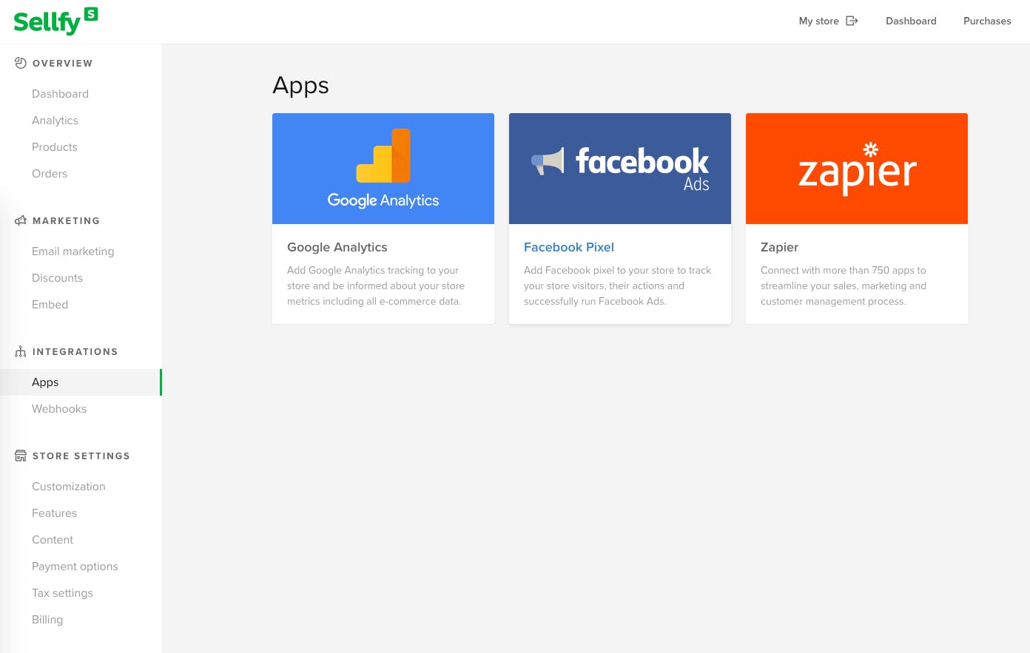Open Email marketing in the sidebar

tap(73, 251)
